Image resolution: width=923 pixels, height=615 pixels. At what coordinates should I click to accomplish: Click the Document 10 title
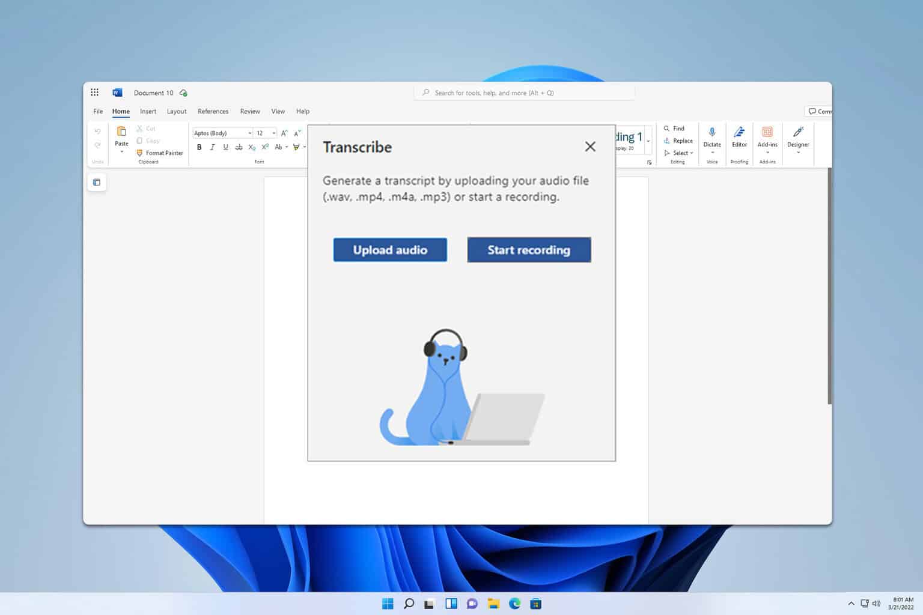click(153, 93)
